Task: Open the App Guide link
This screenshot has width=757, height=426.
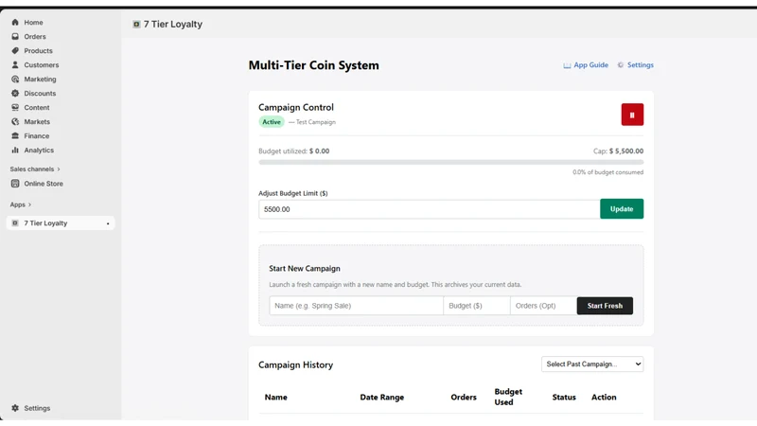Action: (590, 64)
